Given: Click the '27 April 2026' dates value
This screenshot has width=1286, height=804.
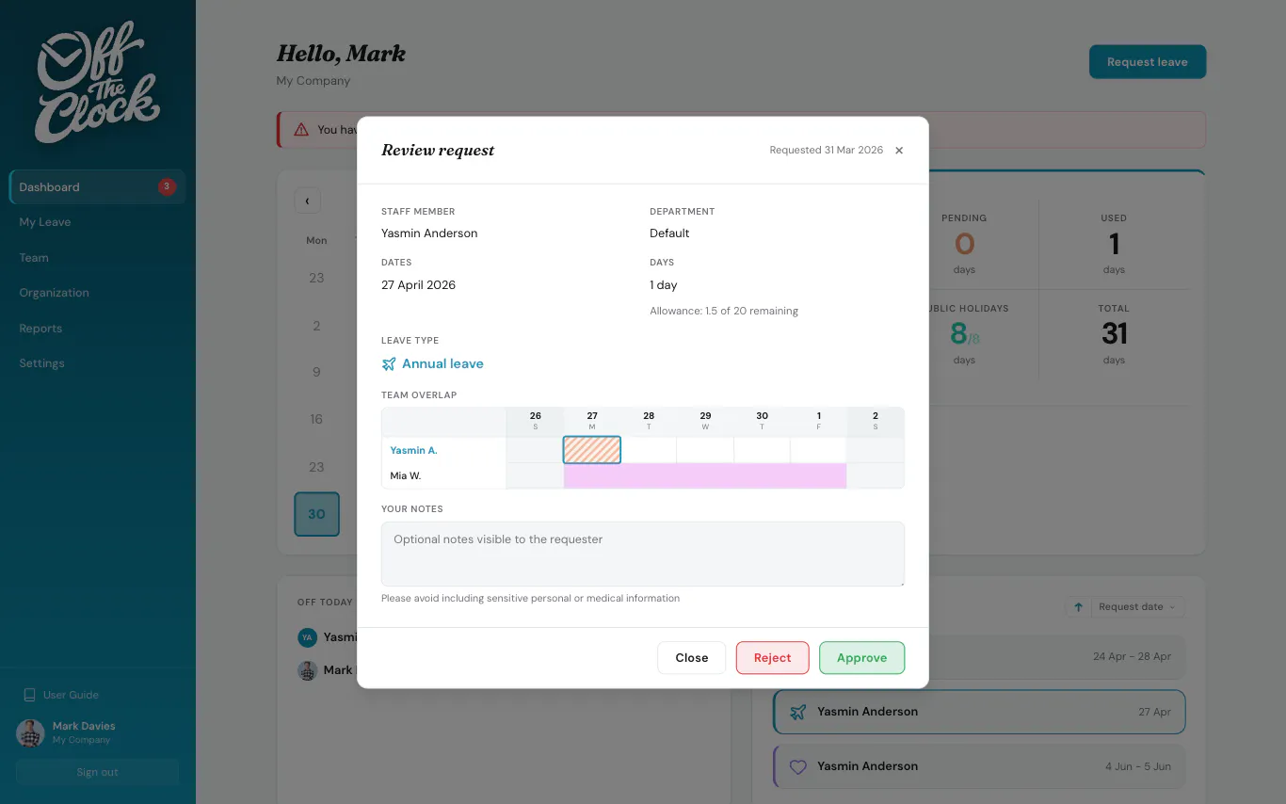Looking at the screenshot, I should [418, 285].
